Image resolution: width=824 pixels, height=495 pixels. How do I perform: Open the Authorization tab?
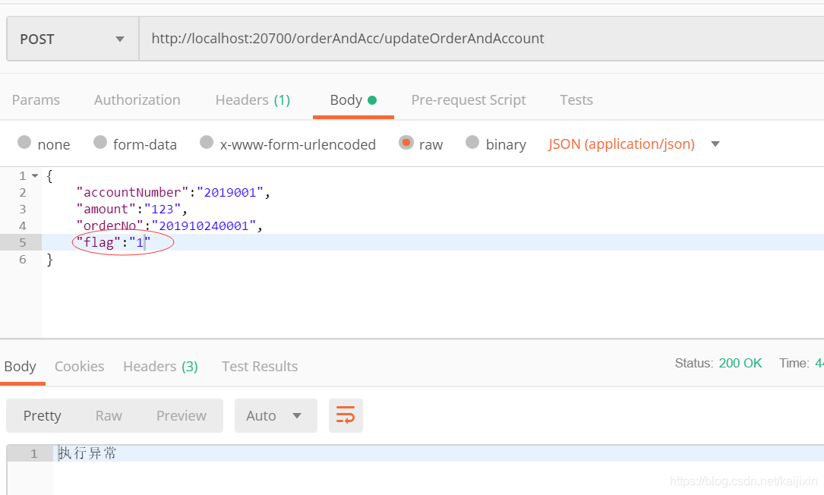pyautogui.click(x=137, y=100)
